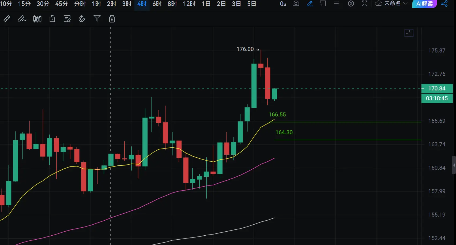Open the note editing tool
Screen dimensions: 456x245
tap(67, 19)
